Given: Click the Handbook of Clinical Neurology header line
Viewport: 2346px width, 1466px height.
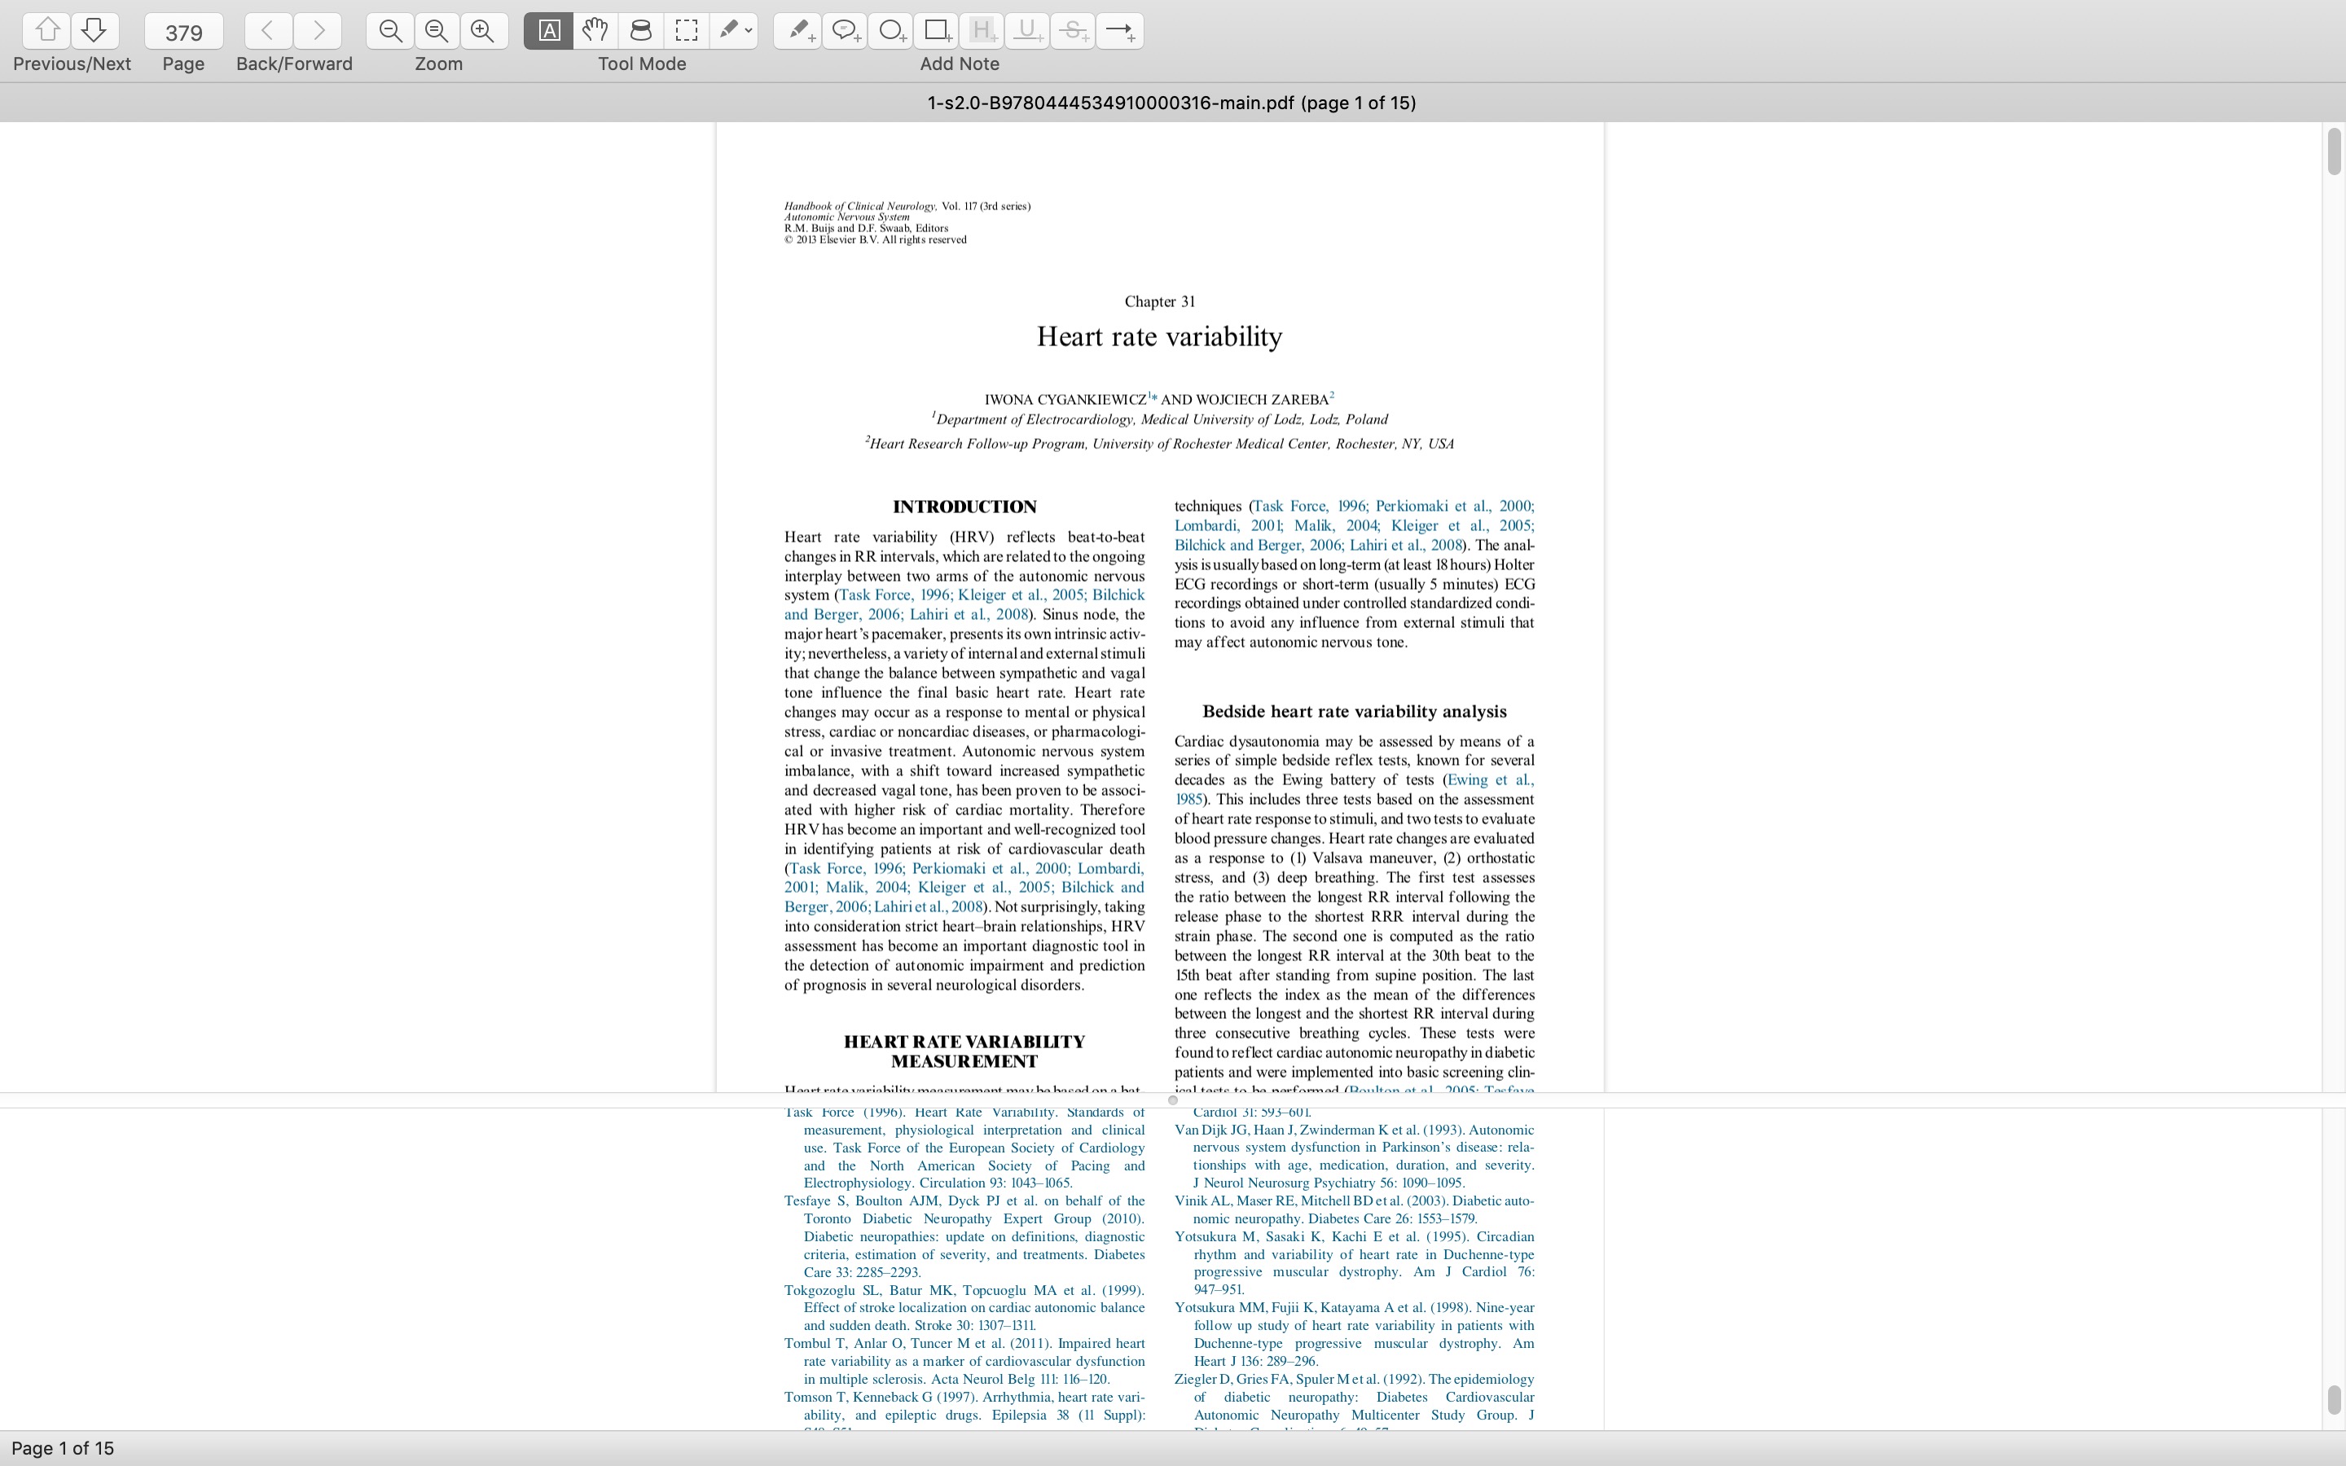Looking at the screenshot, I should point(907,207).
